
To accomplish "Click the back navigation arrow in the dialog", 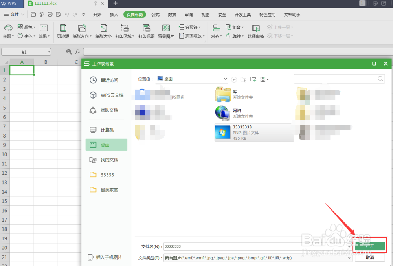I will tap(234, 79).
